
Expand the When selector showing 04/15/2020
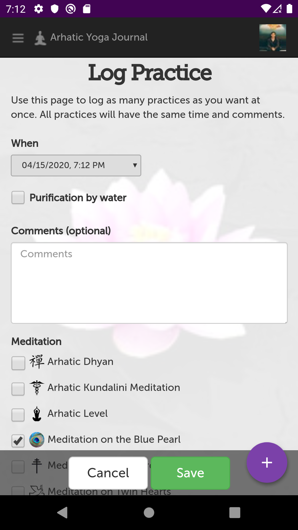pos(76,165)
